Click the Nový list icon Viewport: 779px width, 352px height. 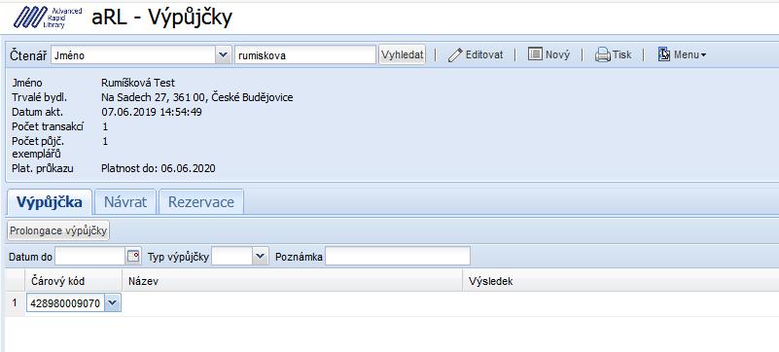pyautogui.click(x=535, y=54)
